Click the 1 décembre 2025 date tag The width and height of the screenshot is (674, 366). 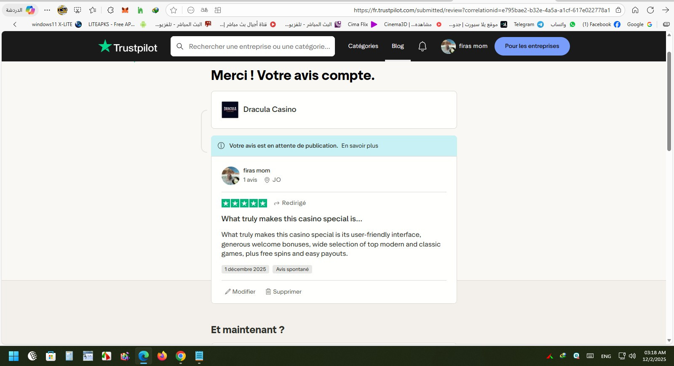[245, 269]
